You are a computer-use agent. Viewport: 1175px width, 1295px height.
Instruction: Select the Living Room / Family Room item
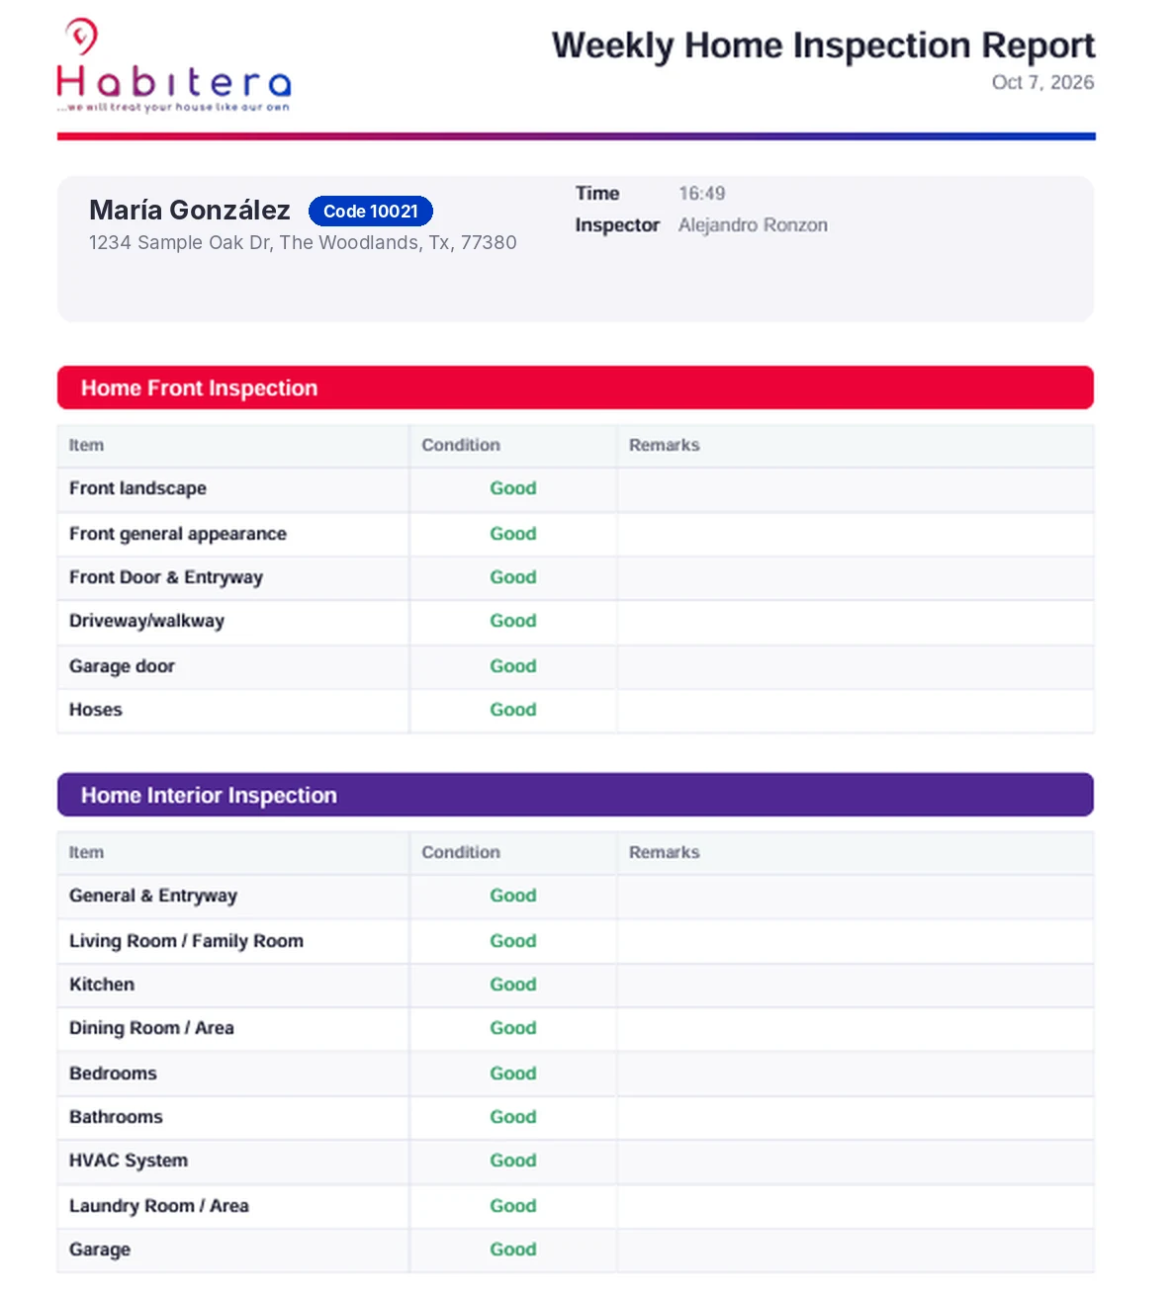point(186,941)
